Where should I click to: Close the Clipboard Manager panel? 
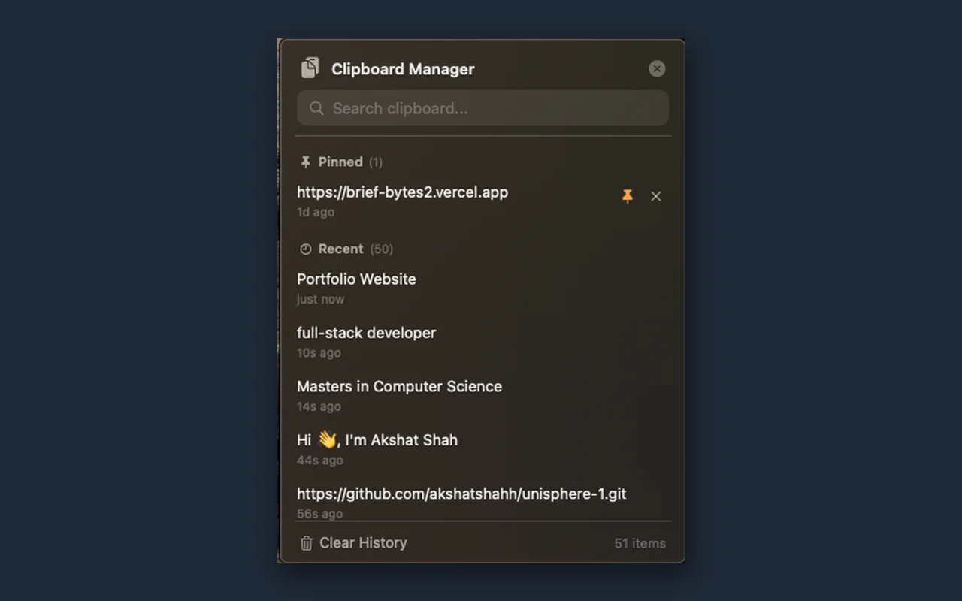click(x=657, y=68)
